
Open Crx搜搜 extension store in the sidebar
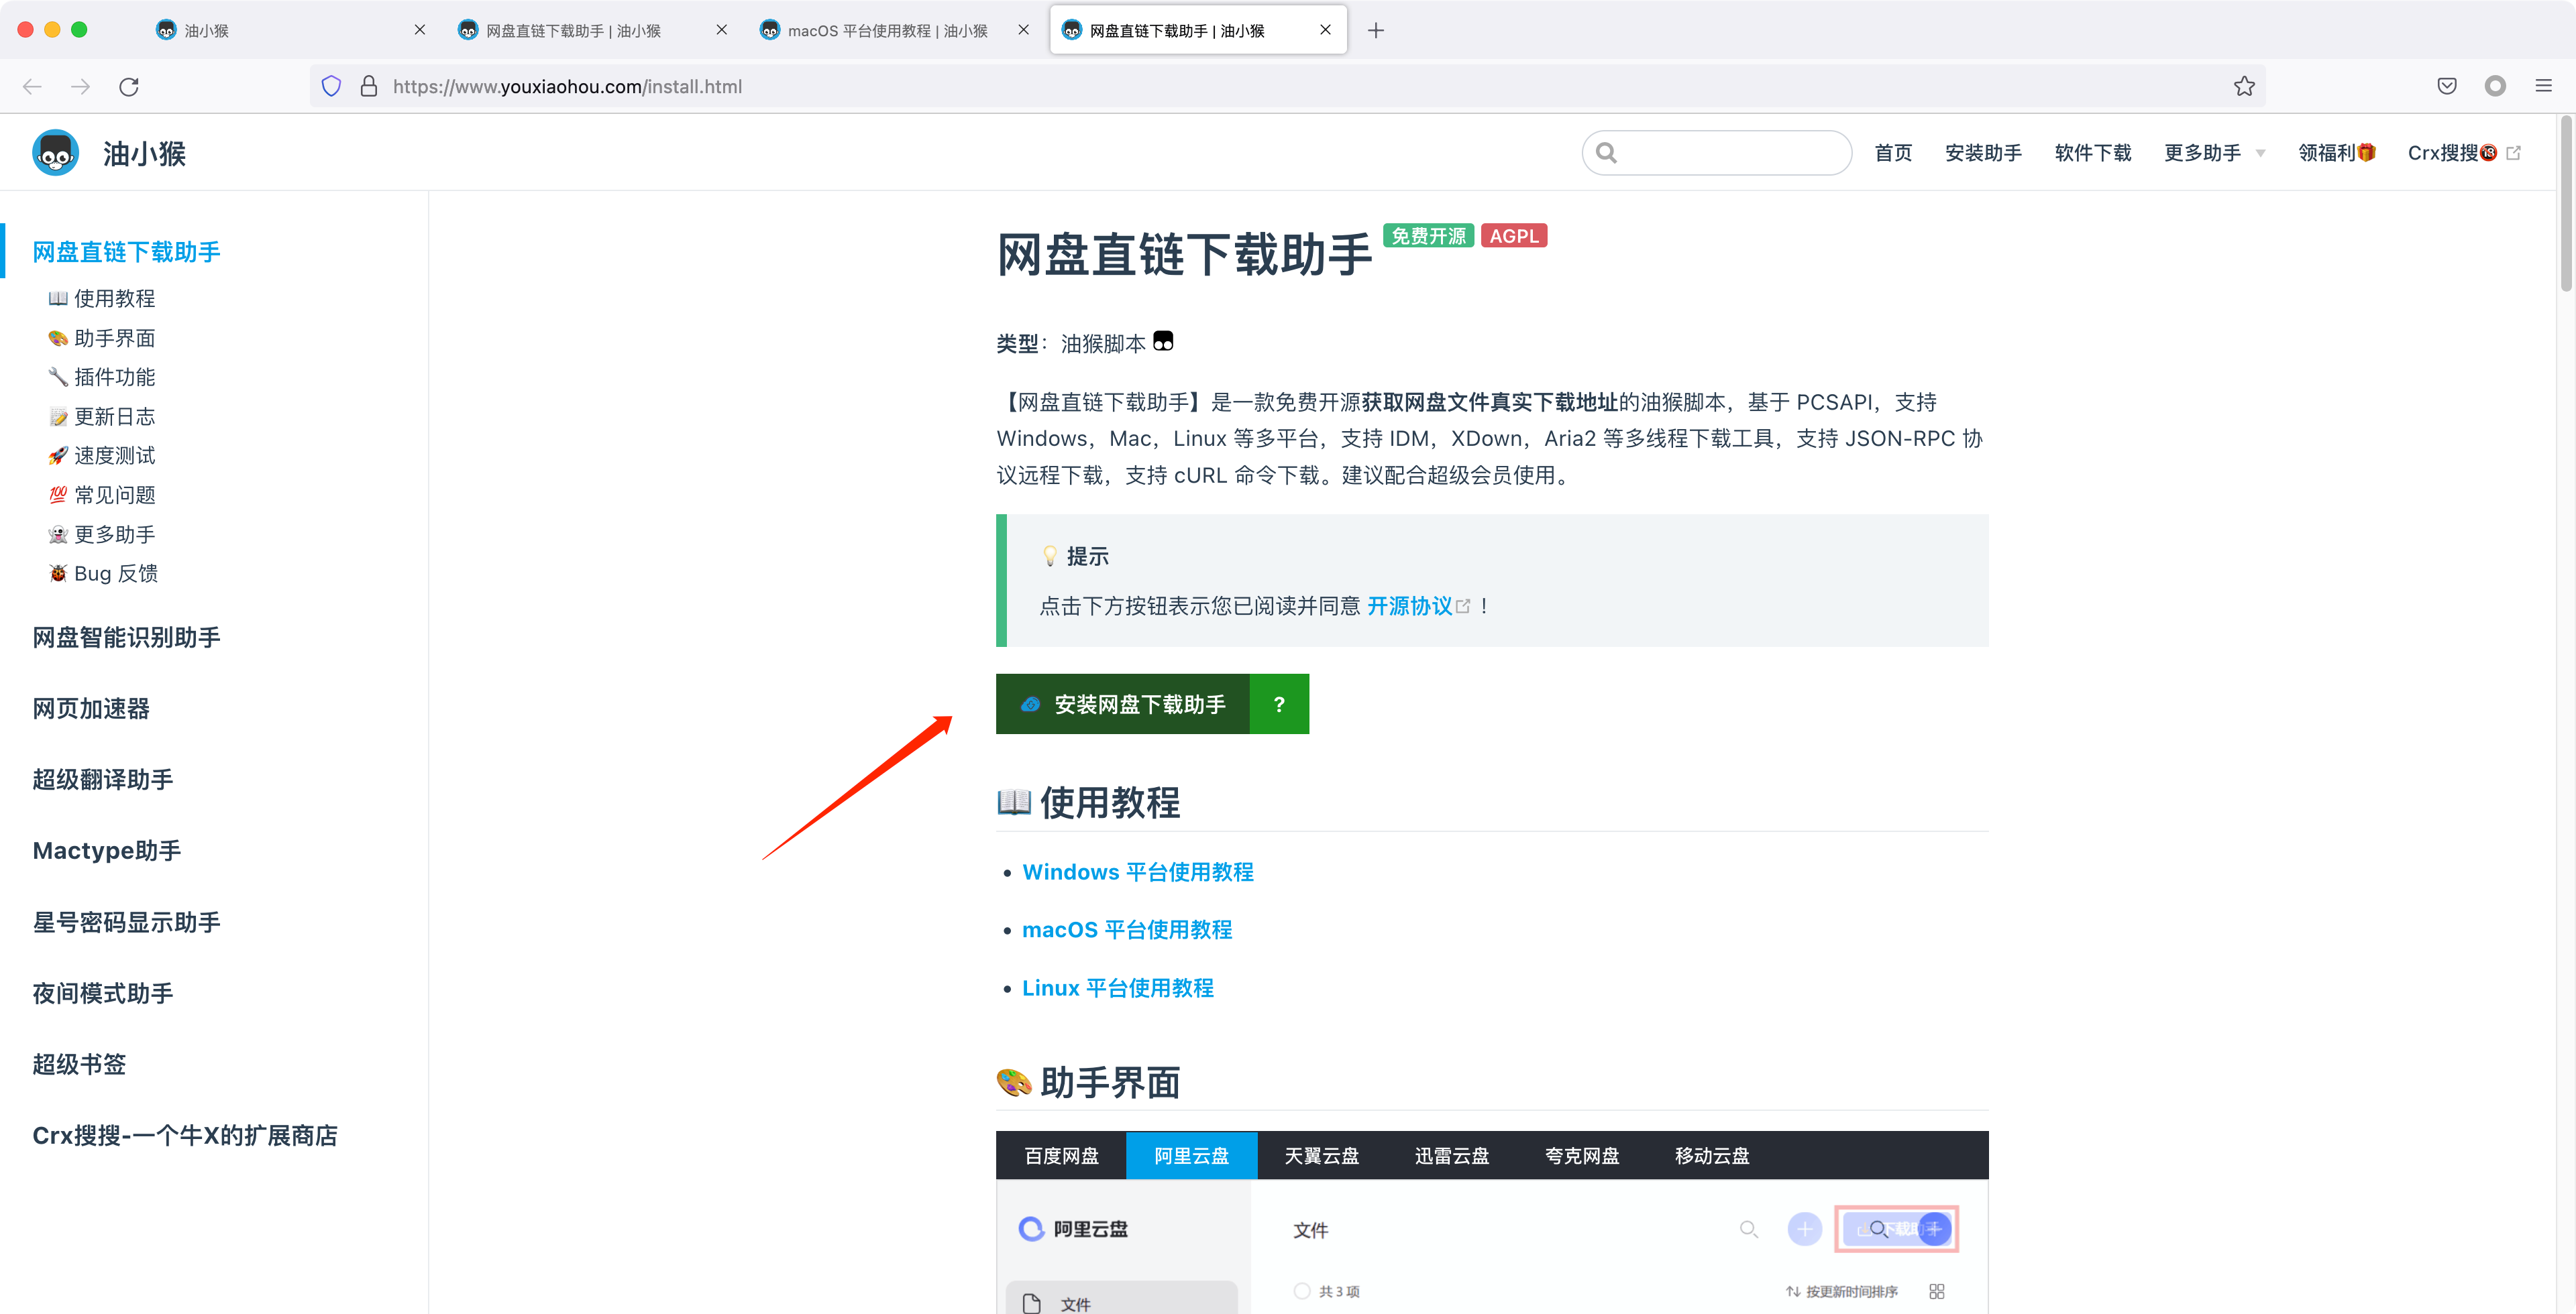pos(185,1135)
